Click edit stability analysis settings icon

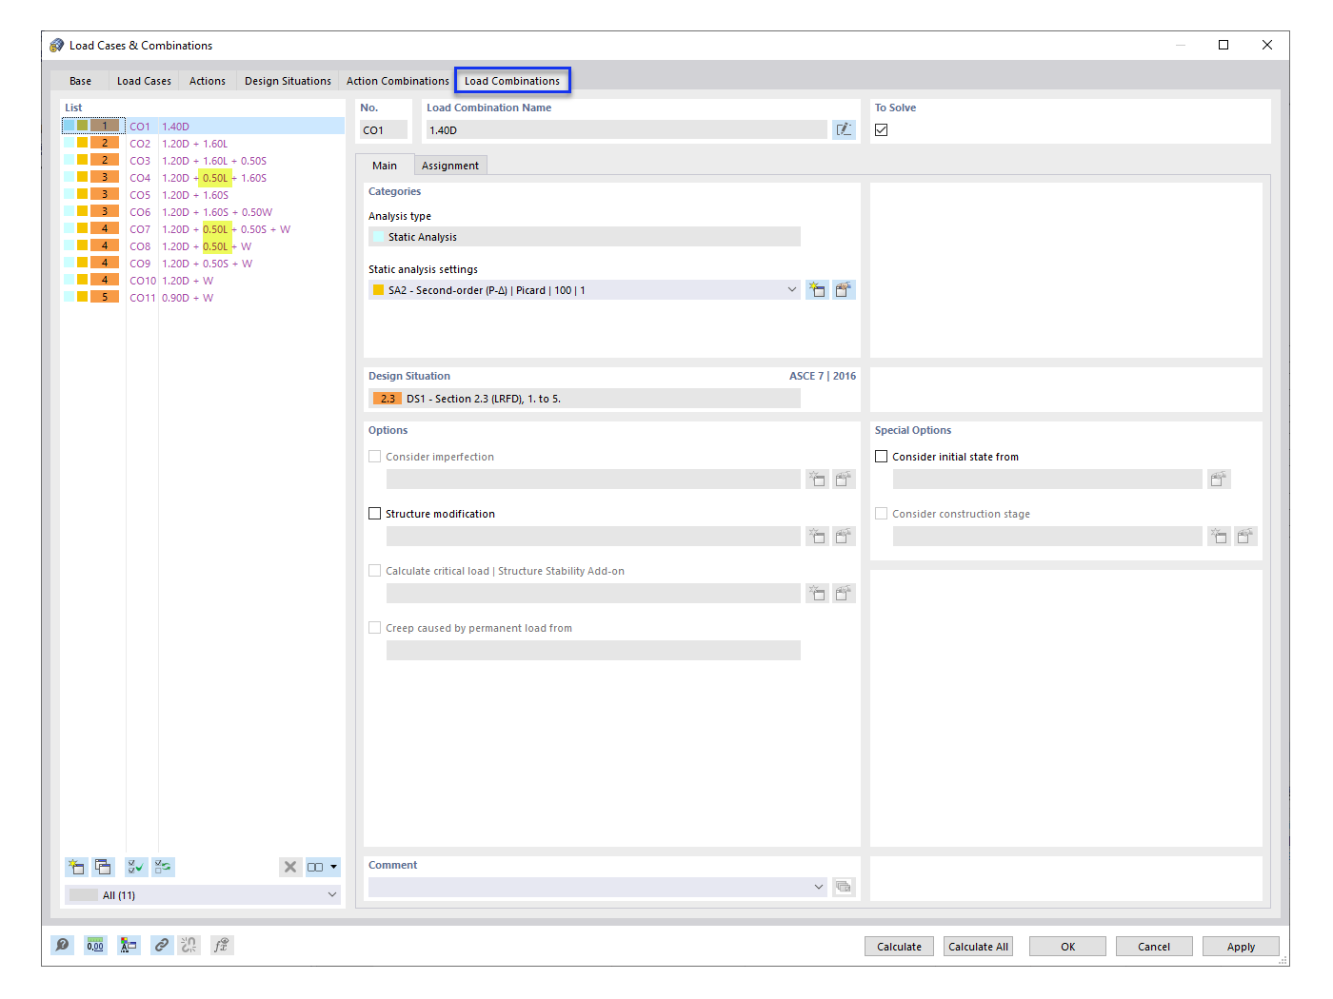[x=844, y=594]
